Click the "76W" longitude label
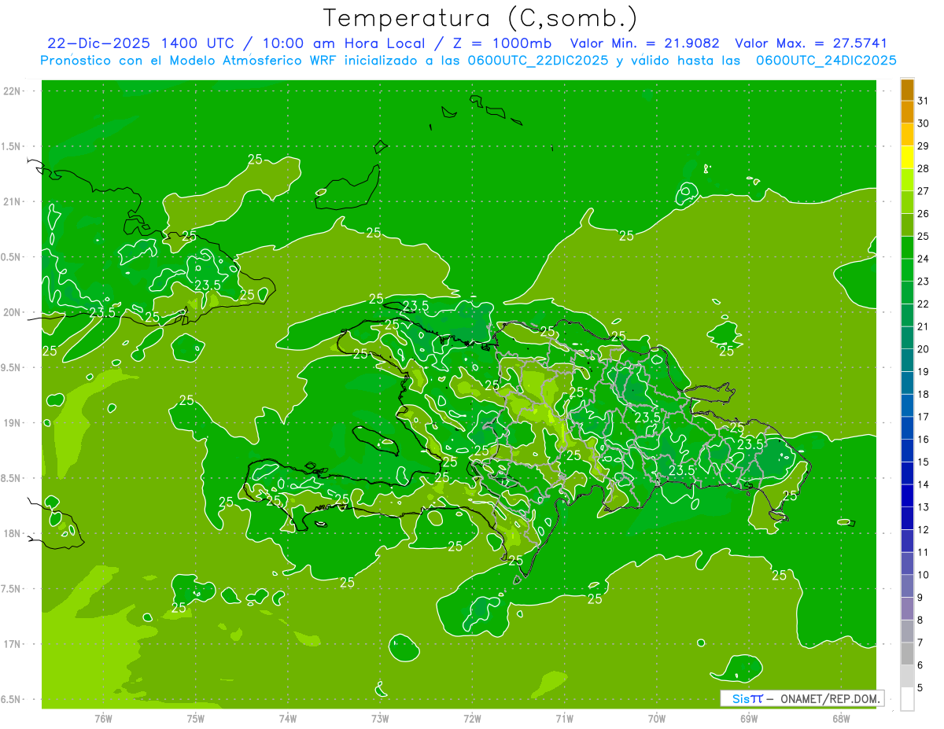Image resolution: width=944 pixels, height=729 pixels. tap(103, 719)
